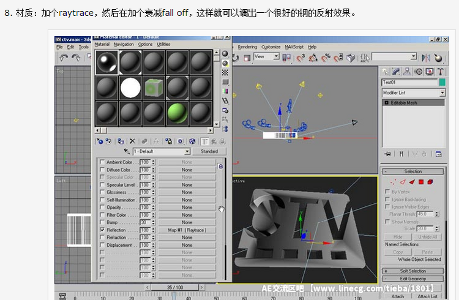
Task: Click the Pin Stack icon
Action: click(388, 154)
